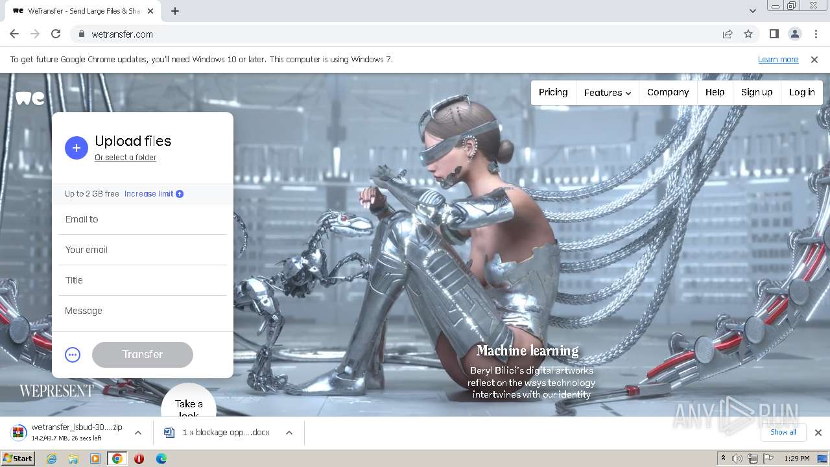Expand options for the zip download
The width and height of the screenshot is (830, 467).
point(137,433)
